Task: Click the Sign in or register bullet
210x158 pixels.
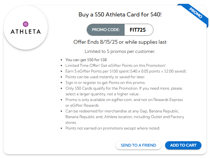Action: coord(101,83)
